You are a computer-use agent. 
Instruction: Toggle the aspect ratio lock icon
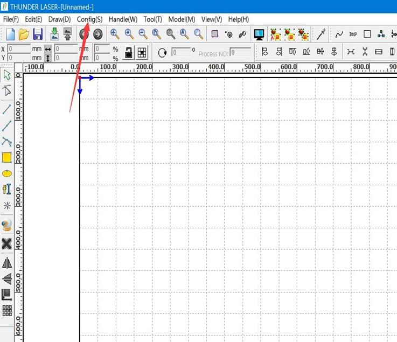[129, 52]
